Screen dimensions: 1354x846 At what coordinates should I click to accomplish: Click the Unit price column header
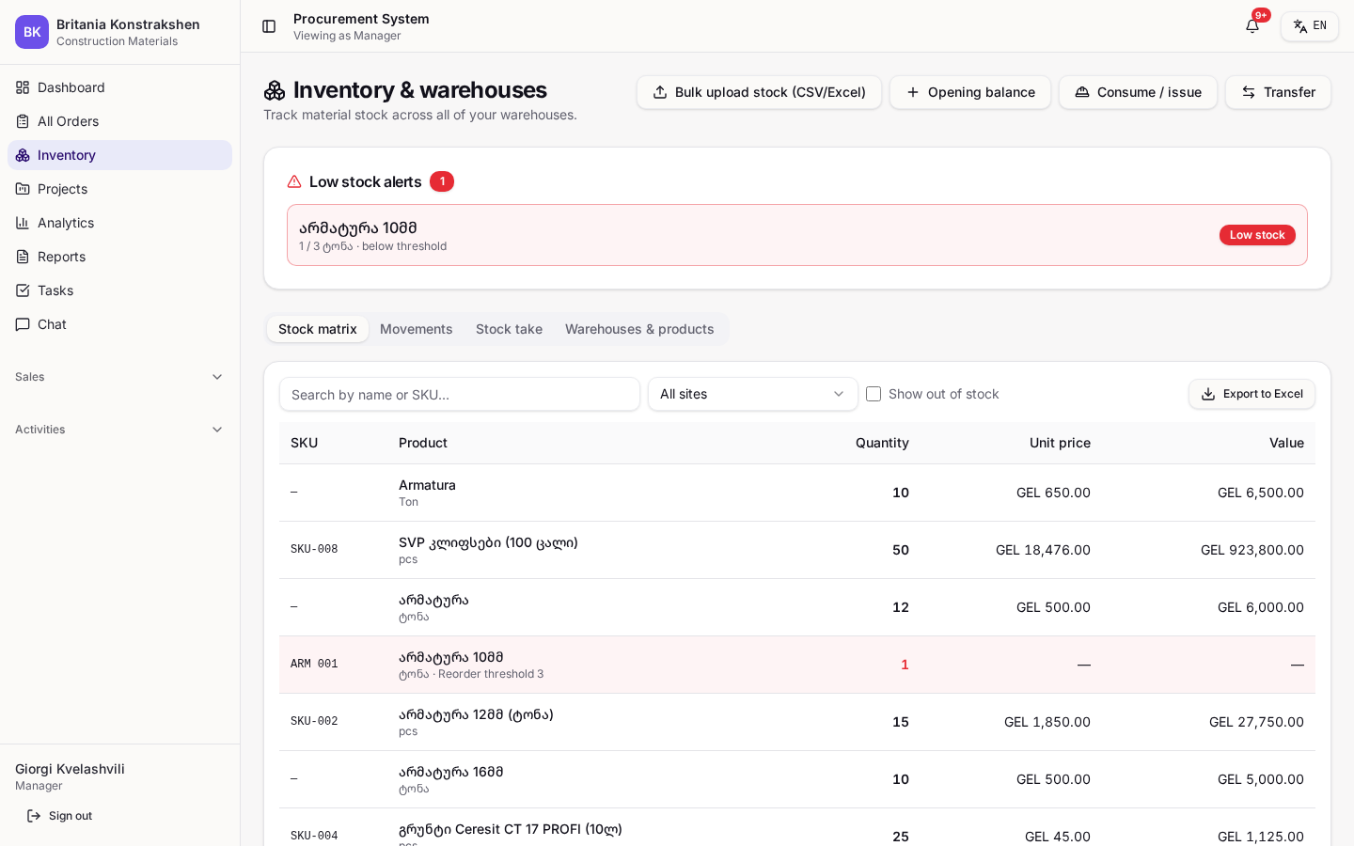click(x=1060, y=443)
